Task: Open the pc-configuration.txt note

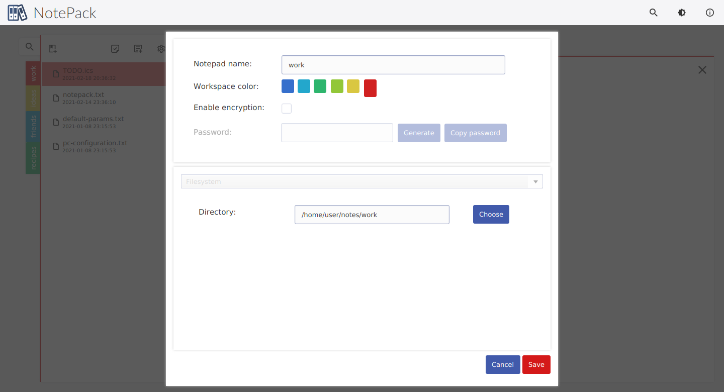Action: 103,146
